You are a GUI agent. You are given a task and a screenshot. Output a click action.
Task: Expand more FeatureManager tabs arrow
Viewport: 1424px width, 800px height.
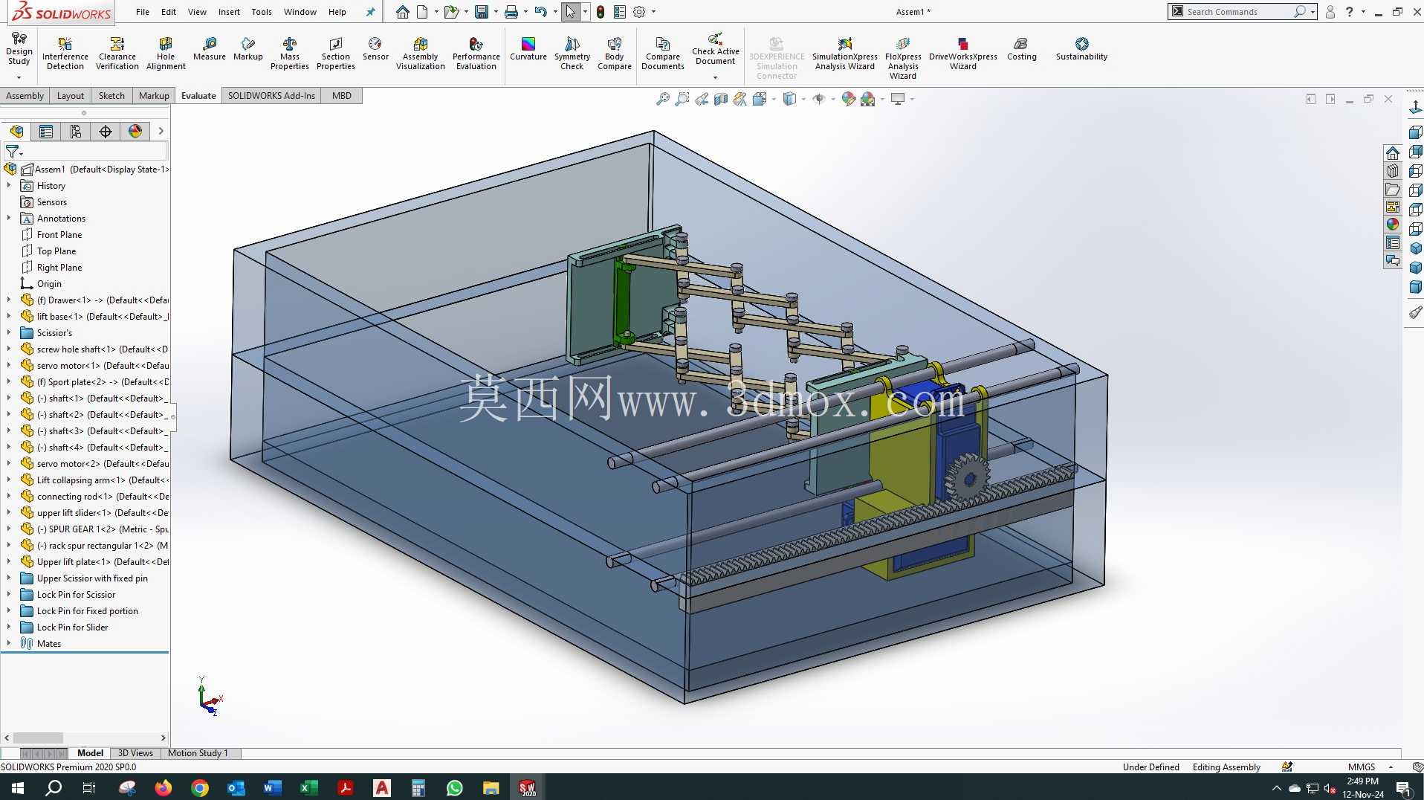[x=161, y=132]
